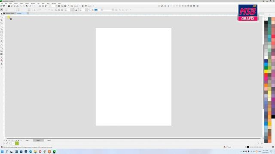The image size is (275, 154).
Task: Open the Options gear icon in toolbar
Action: 82,6
